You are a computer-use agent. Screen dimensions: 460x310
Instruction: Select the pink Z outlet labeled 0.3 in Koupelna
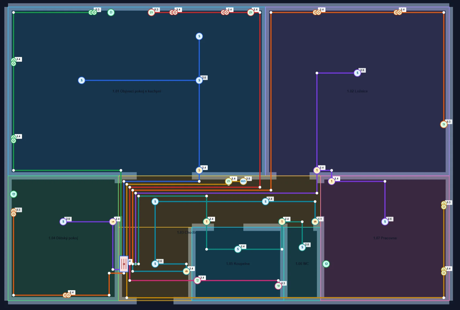pos(278,286)
